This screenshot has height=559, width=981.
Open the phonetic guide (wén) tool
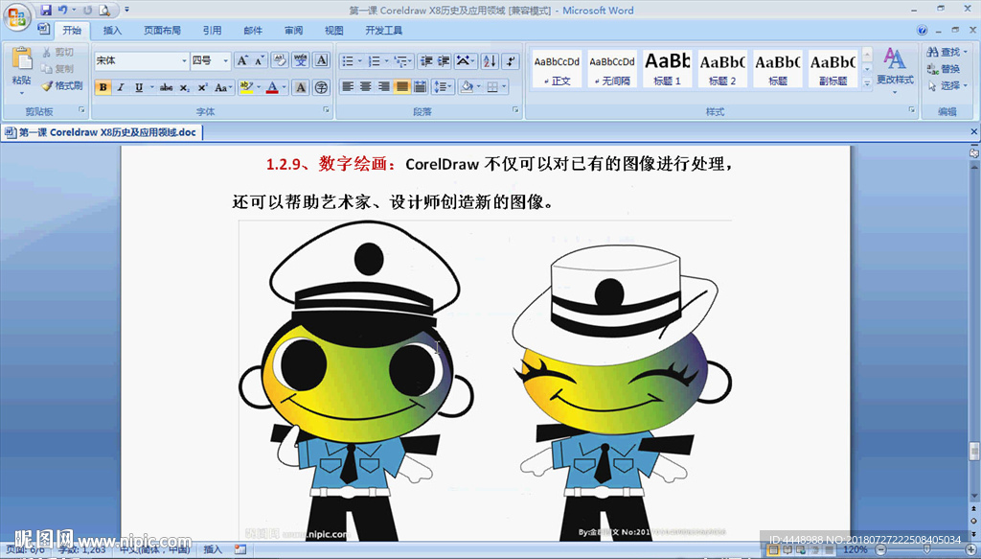point(301,60)
